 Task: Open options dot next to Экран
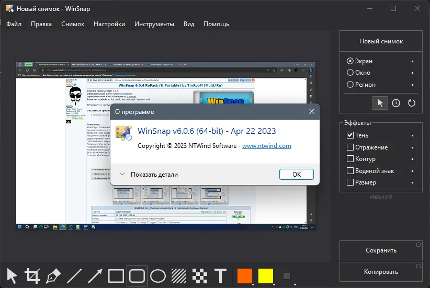(412, 61)
